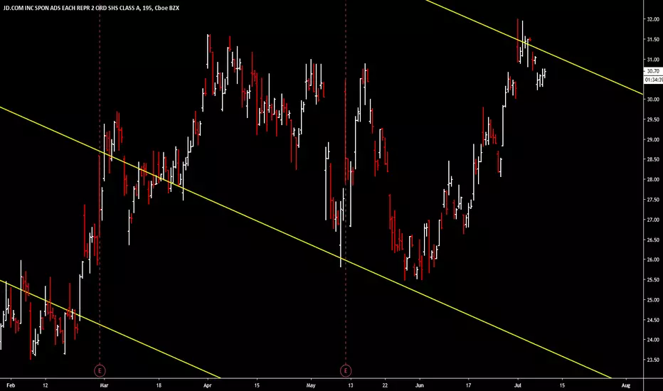
Task: Click the Jul date label on time axis
Action: coord(518,385)
